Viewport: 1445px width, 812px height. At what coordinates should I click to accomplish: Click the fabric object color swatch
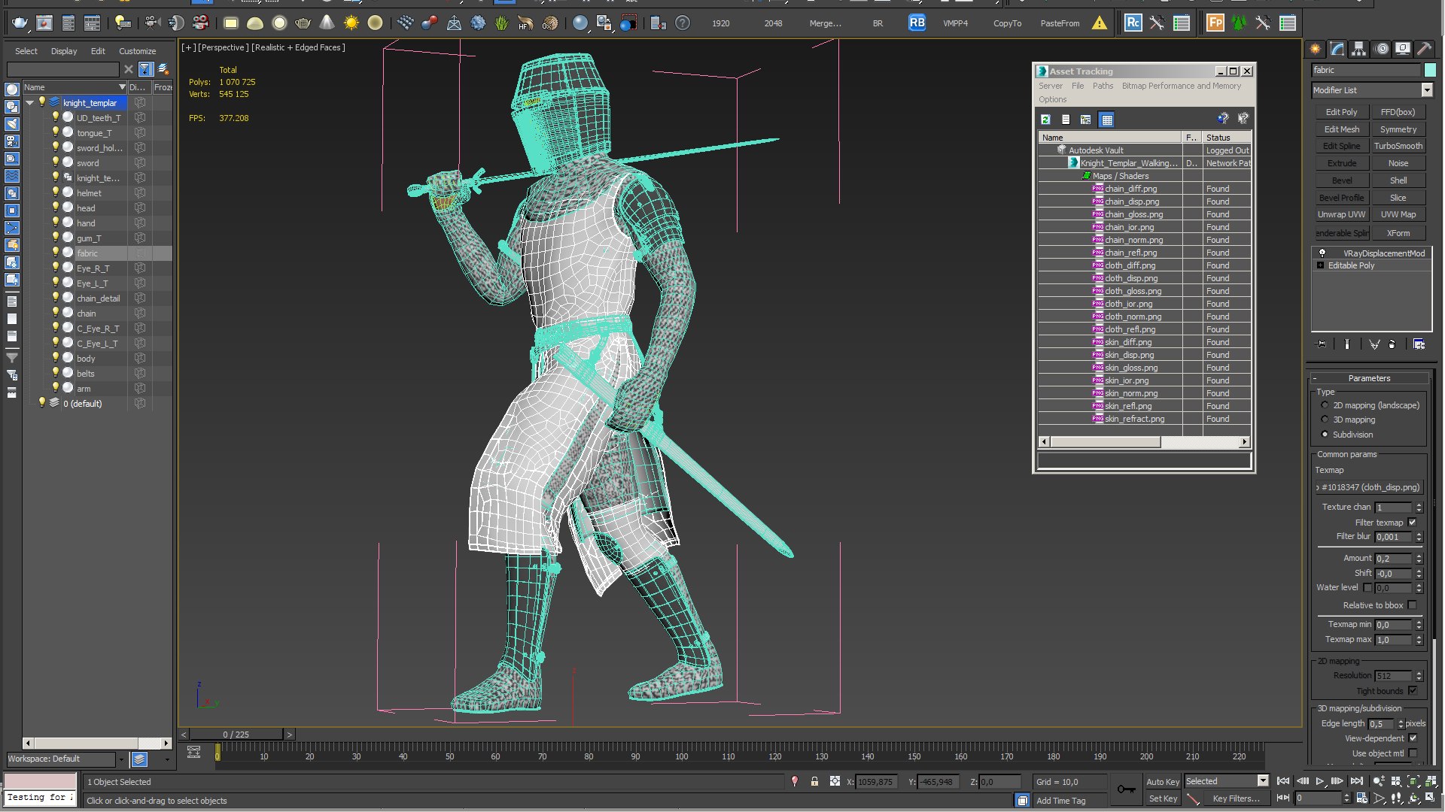[x=1430, y=70]
